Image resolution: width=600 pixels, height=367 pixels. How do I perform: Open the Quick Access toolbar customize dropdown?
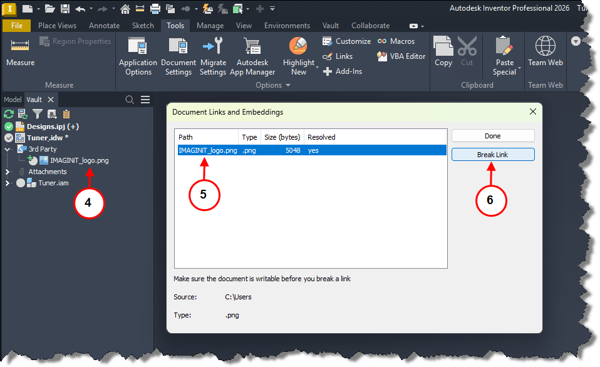(x=272, y=8)
